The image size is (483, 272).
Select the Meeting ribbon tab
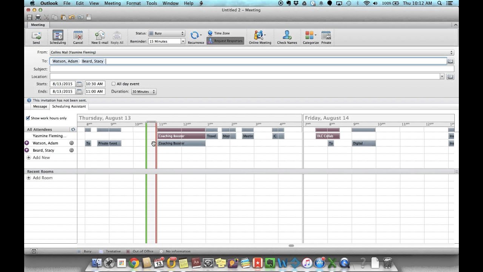38,25
